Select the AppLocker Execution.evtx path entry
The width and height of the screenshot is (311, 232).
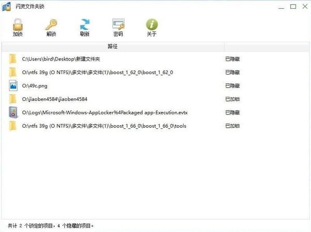pyautogui.click(x=105, y=112)
